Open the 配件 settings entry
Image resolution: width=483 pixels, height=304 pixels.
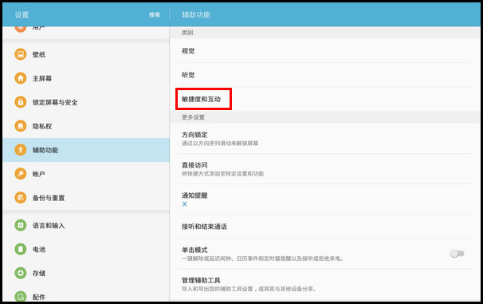(86, 294)
